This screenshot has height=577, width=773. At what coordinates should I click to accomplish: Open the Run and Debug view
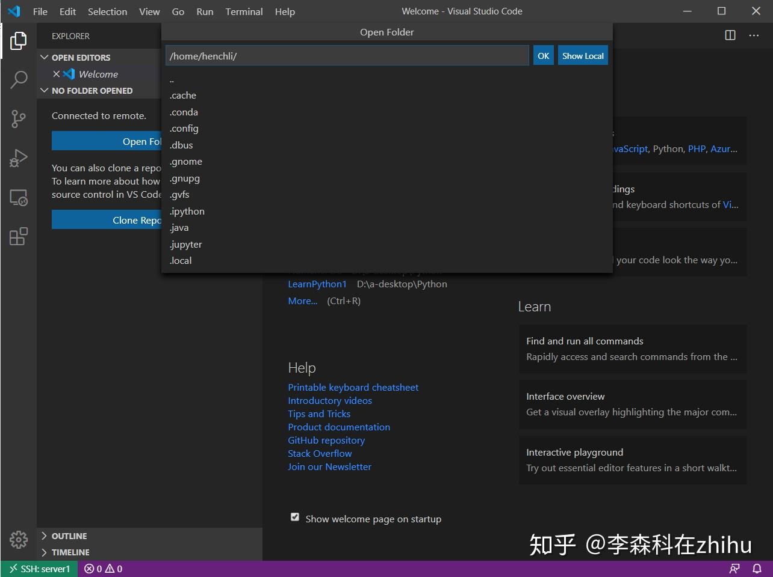click(x=19, y=158)
